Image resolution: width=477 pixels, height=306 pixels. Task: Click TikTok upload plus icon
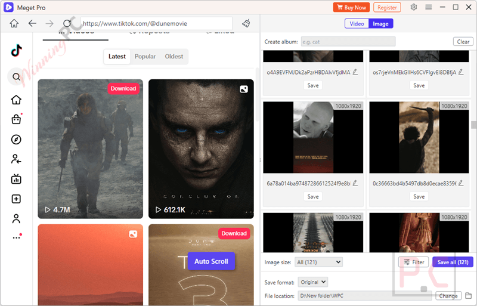click(16, 199)
